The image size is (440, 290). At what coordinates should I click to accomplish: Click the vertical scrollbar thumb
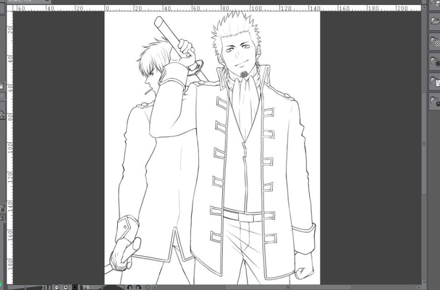point(424,143)
